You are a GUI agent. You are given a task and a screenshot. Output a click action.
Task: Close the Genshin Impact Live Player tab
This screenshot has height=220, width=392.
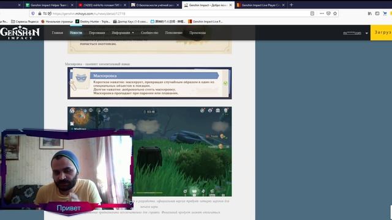283,5
